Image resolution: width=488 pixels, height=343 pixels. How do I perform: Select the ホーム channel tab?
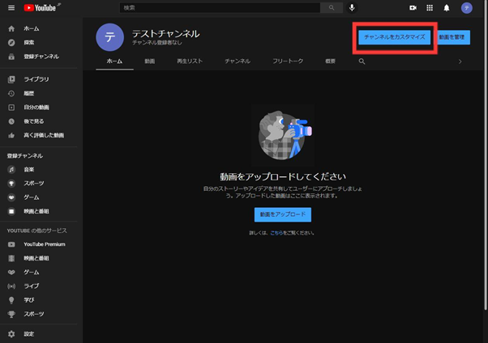point(114,61)
